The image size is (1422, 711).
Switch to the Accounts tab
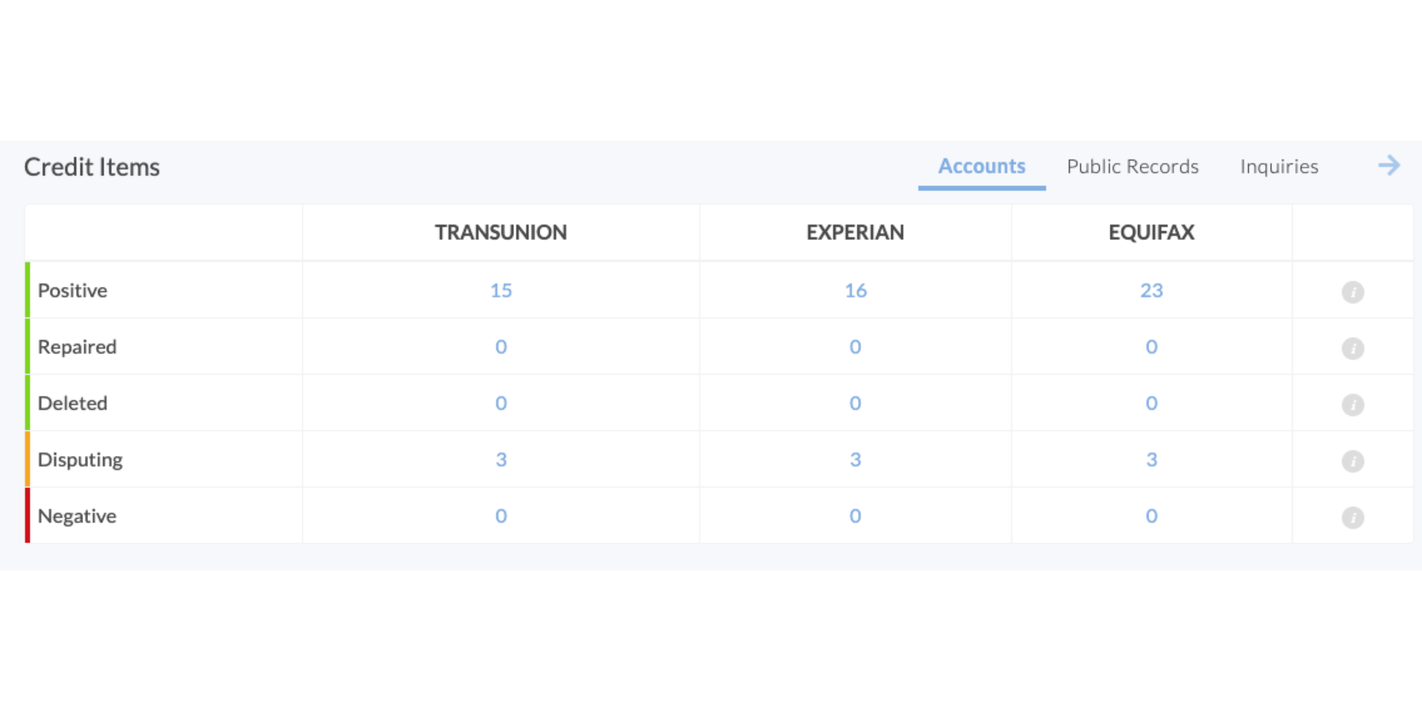pos(982,166)
